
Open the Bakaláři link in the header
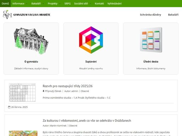173,15
